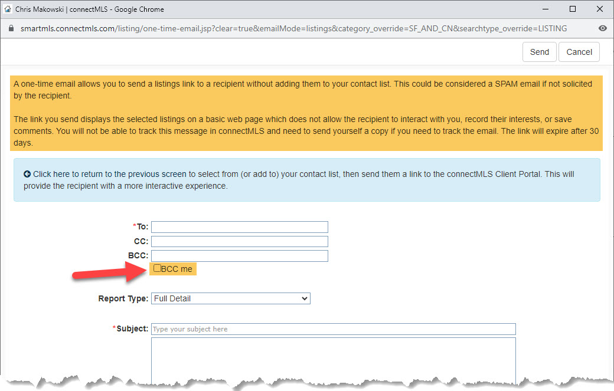The image size is (614, 391).
Task: Click the SPAM warning text in orange banner
Action: 303,90
